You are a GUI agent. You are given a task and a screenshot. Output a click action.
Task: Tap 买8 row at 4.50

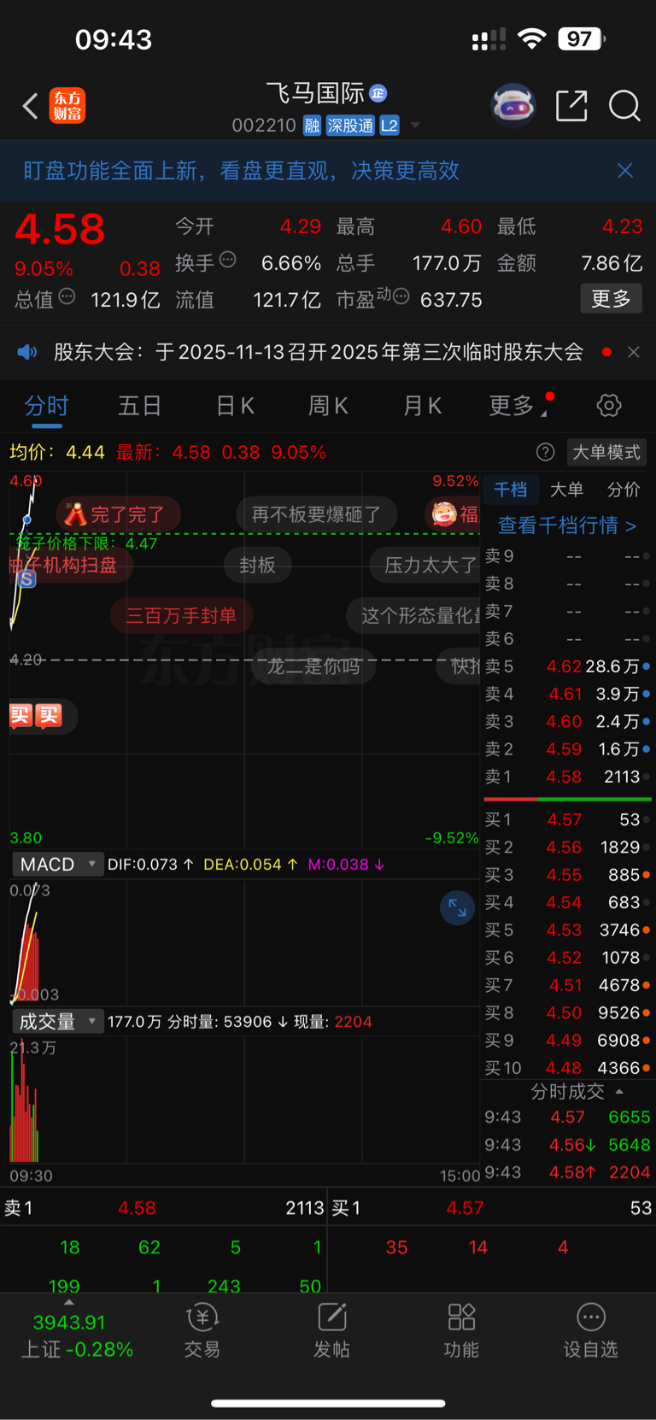tap(567, 1012)
